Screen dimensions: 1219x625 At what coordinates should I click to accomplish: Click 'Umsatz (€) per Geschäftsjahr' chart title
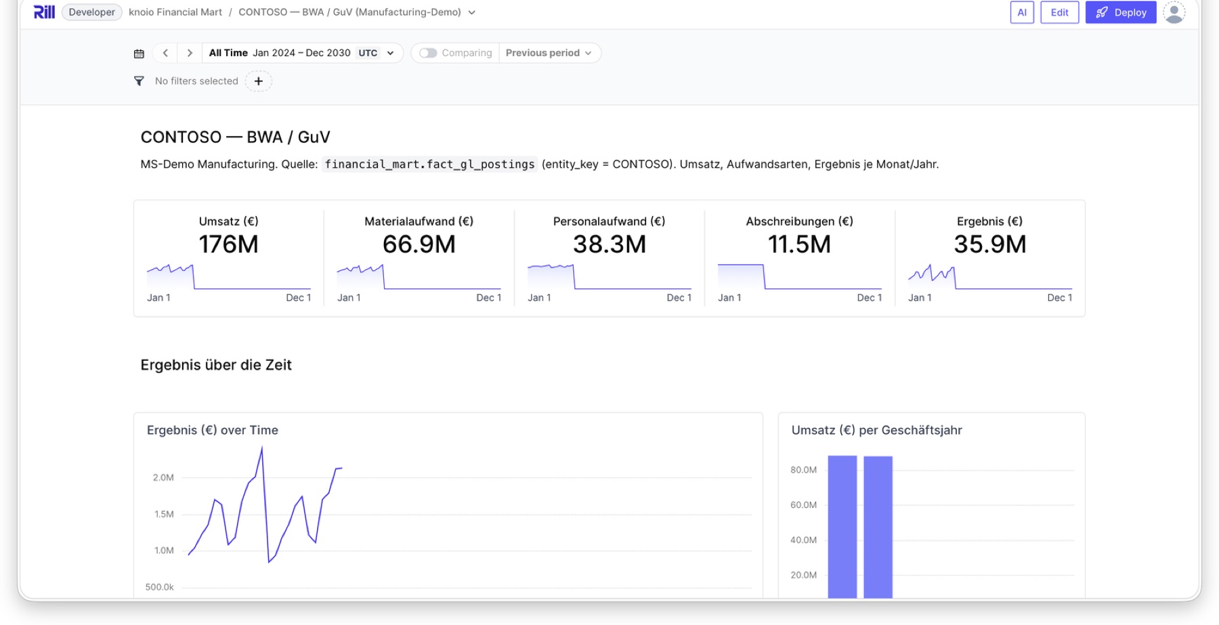point(876,430)
